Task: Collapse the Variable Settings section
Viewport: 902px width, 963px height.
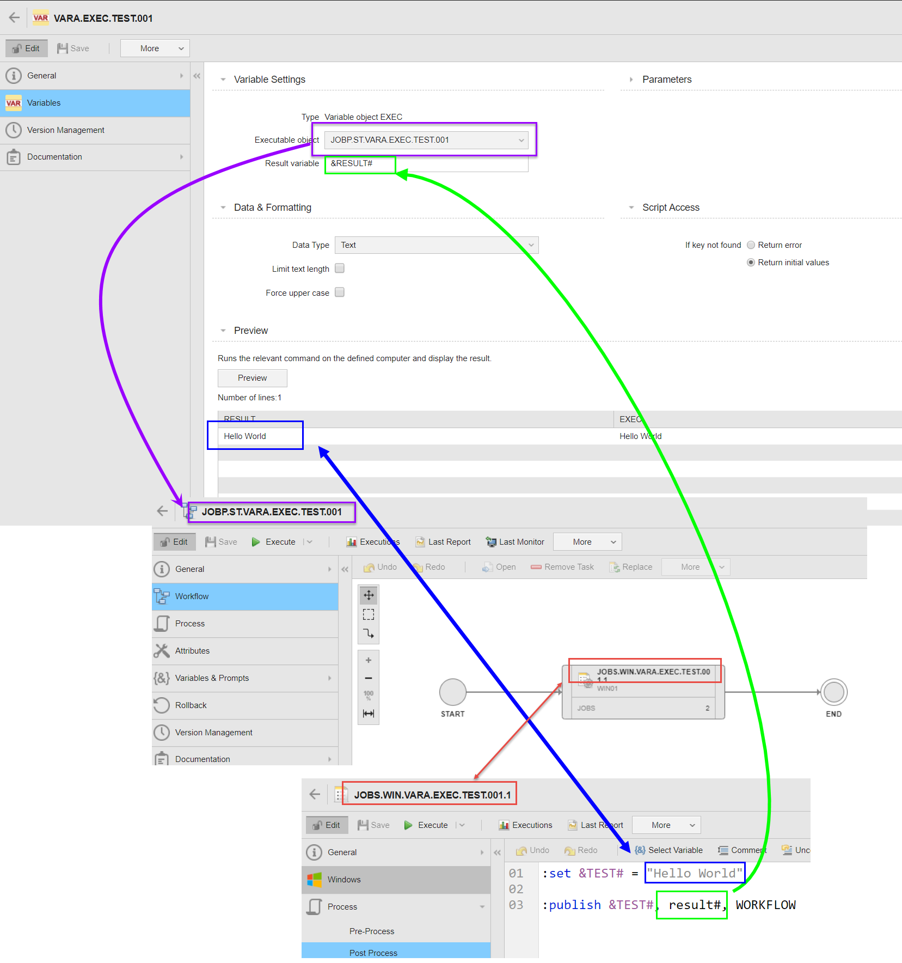Action: [223, 79]
